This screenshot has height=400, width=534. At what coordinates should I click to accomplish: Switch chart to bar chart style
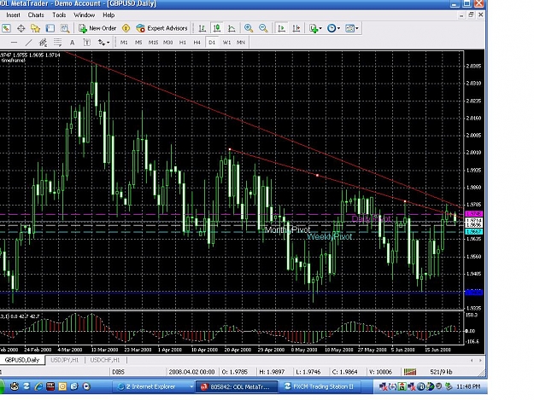[x=202, y=28]
